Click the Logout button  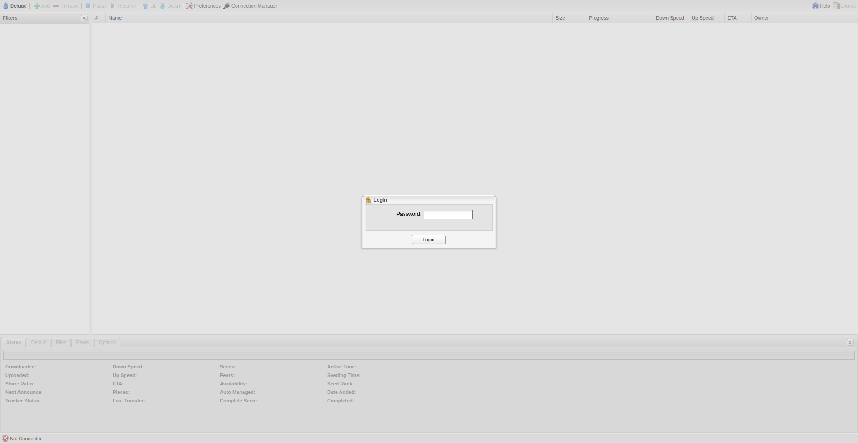point(844,6)
